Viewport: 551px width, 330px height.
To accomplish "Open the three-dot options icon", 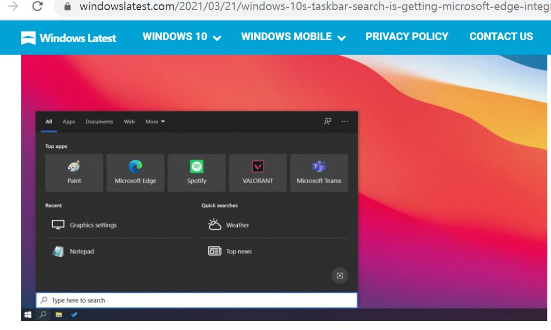I will (x=345, y=121).
